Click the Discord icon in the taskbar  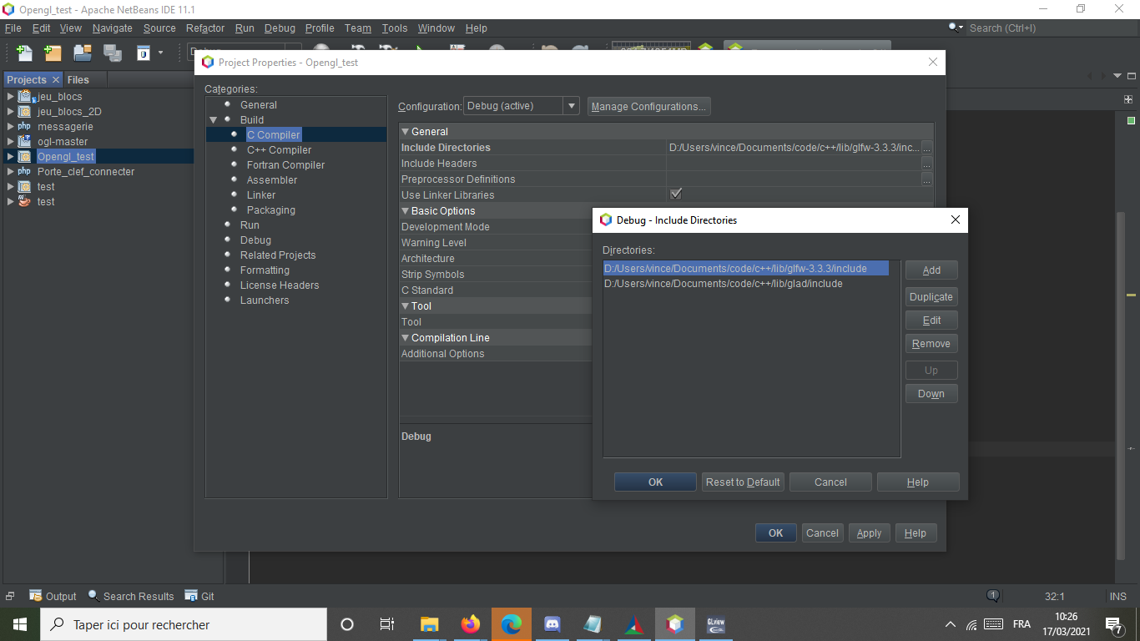(x=552, y=624)
